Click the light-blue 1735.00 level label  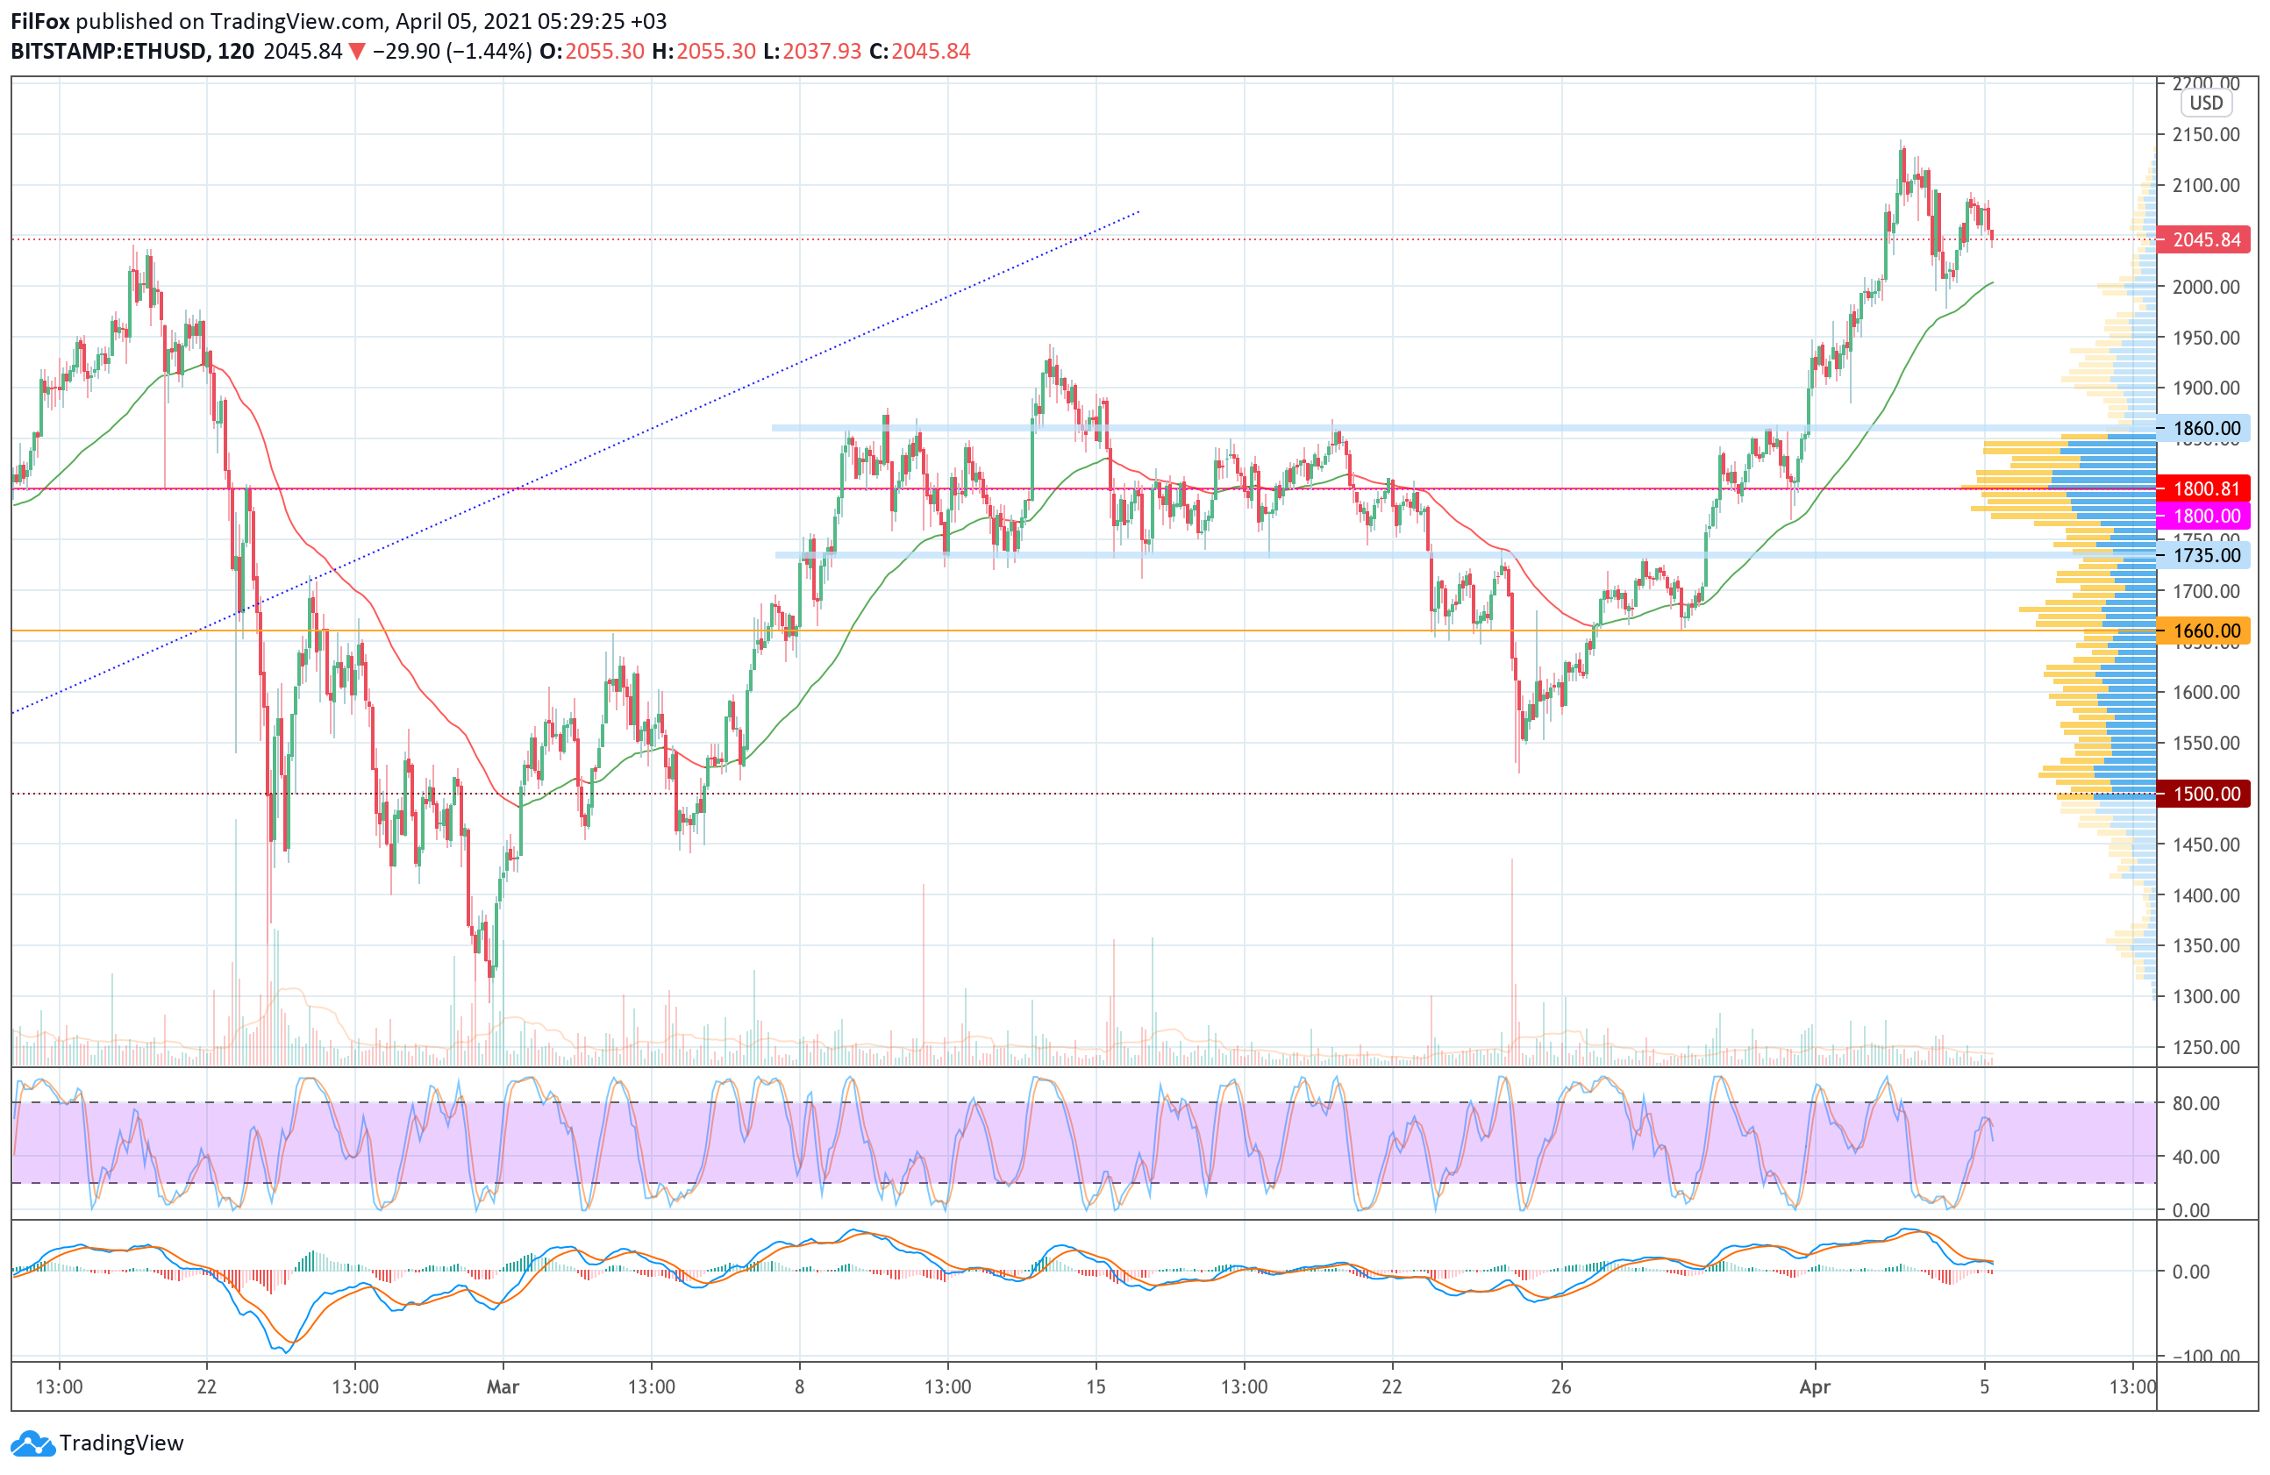click(2205, 555)
